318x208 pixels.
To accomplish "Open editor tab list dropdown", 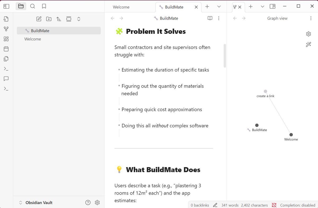I will tap(219, 7).
